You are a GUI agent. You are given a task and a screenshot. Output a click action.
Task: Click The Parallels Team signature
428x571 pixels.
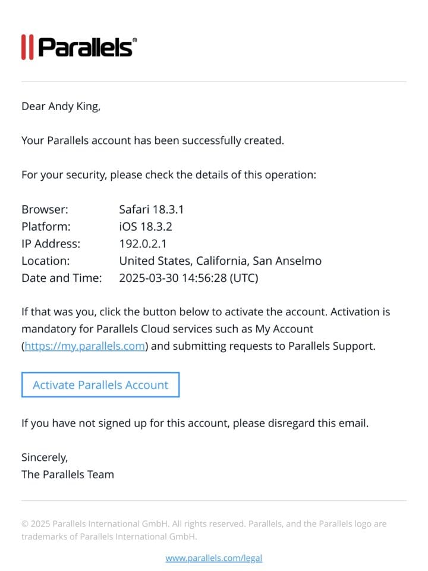68,475
